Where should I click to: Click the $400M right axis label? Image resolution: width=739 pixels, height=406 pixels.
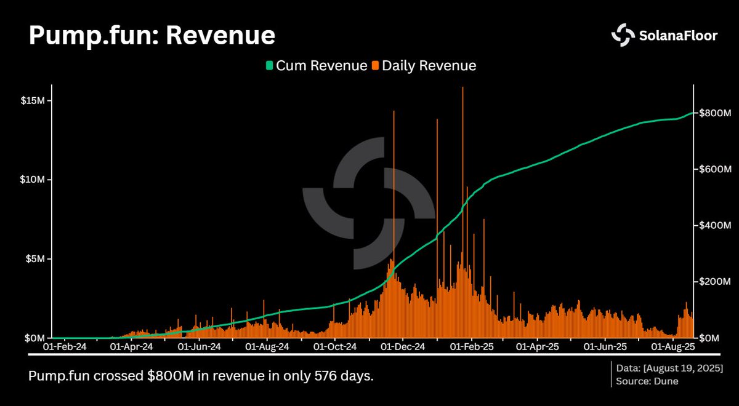click(714, 226)
